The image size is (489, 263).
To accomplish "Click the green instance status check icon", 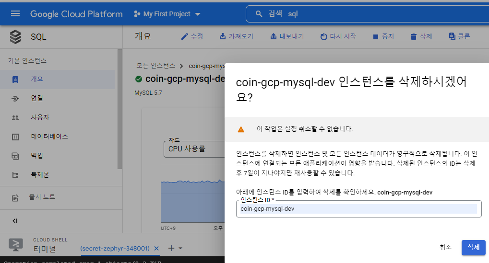I will 139,79.
